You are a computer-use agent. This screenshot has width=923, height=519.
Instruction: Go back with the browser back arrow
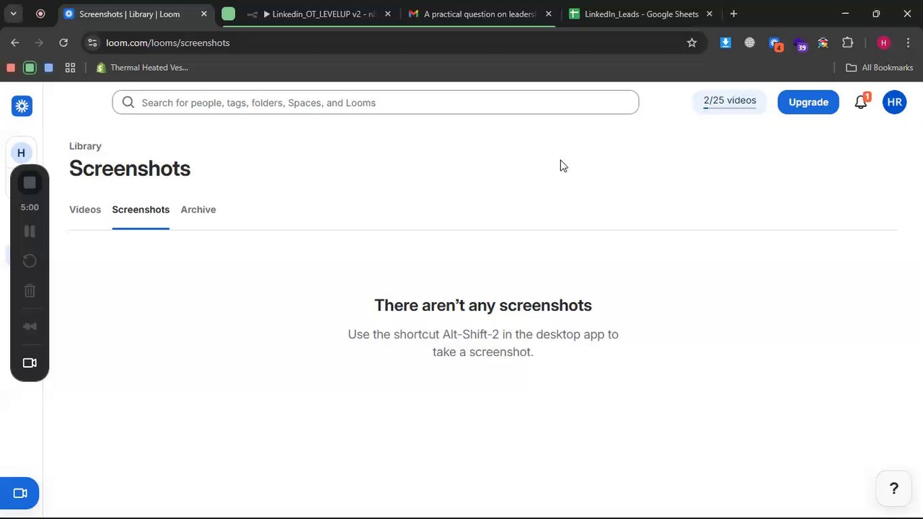click(15, 43)
